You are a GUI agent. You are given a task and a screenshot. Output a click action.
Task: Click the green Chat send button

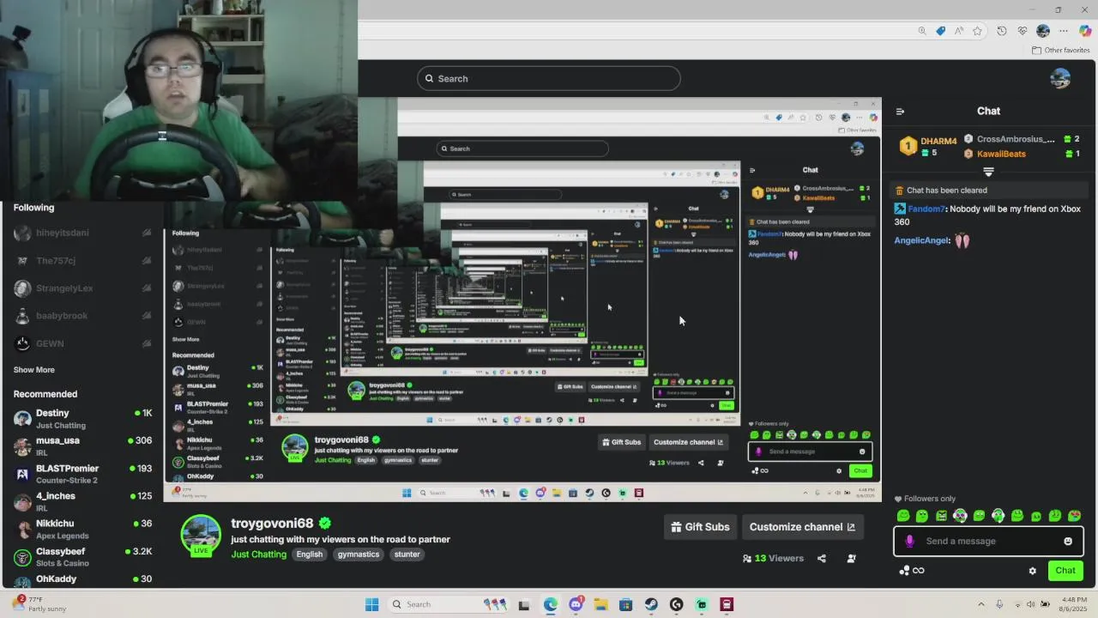(1065, 571)
